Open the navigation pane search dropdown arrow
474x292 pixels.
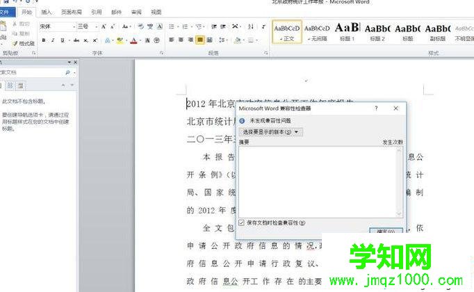[74, 72]
